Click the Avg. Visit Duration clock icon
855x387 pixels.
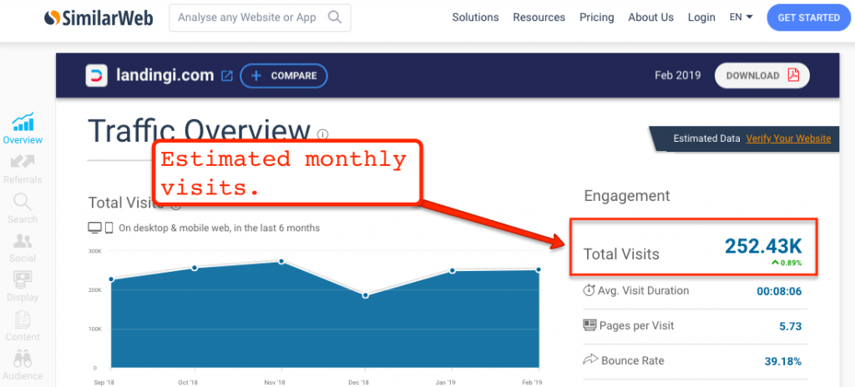pos(589,290)
